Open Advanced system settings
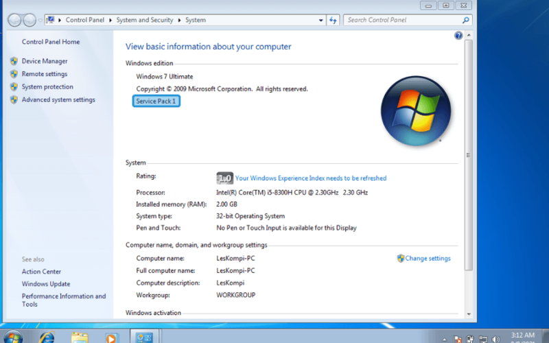The image size is (549, 343). click(x=58, y=99)
